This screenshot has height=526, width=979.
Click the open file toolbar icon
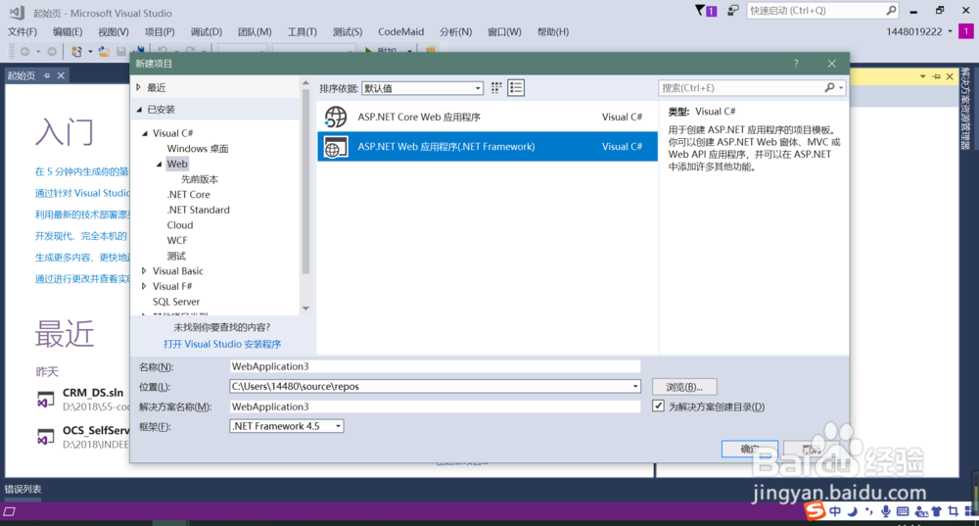[104, 52]
